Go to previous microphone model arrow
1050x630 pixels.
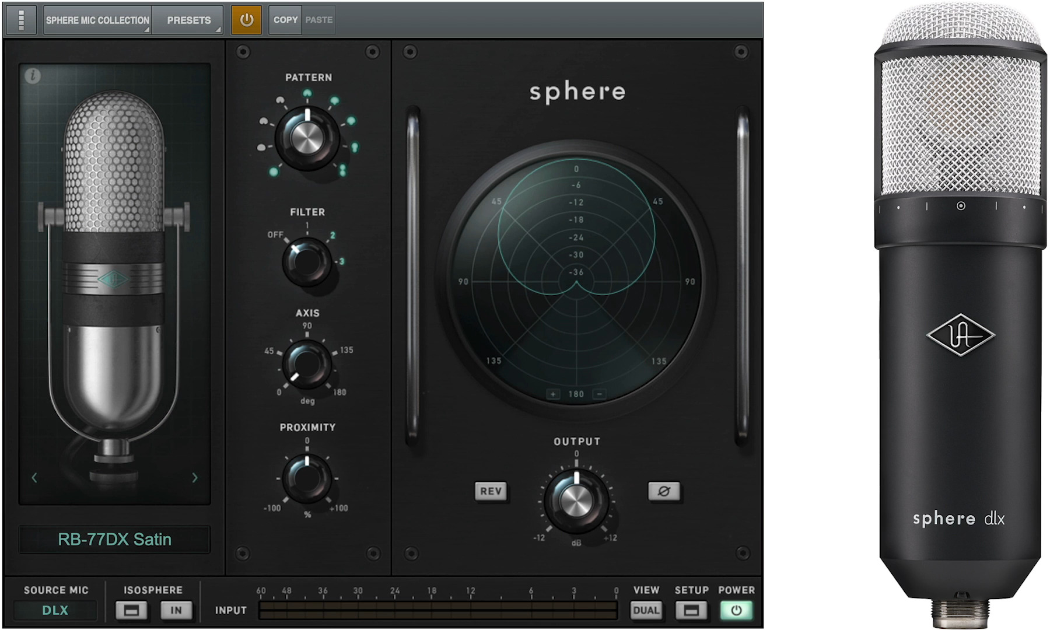tap(34, 478)
